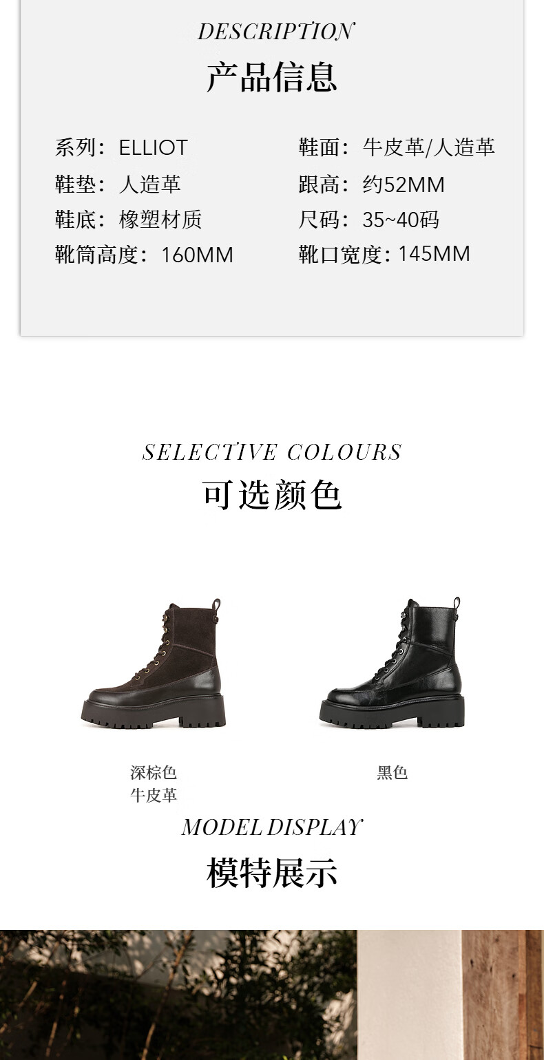Select the 深棕色 color label
This screenshot has height=1060, width=544.
[154, 772]
